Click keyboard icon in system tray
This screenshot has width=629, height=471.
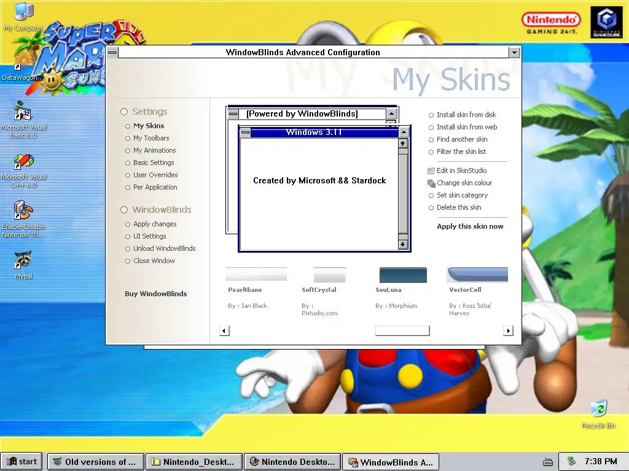(547, 462)
